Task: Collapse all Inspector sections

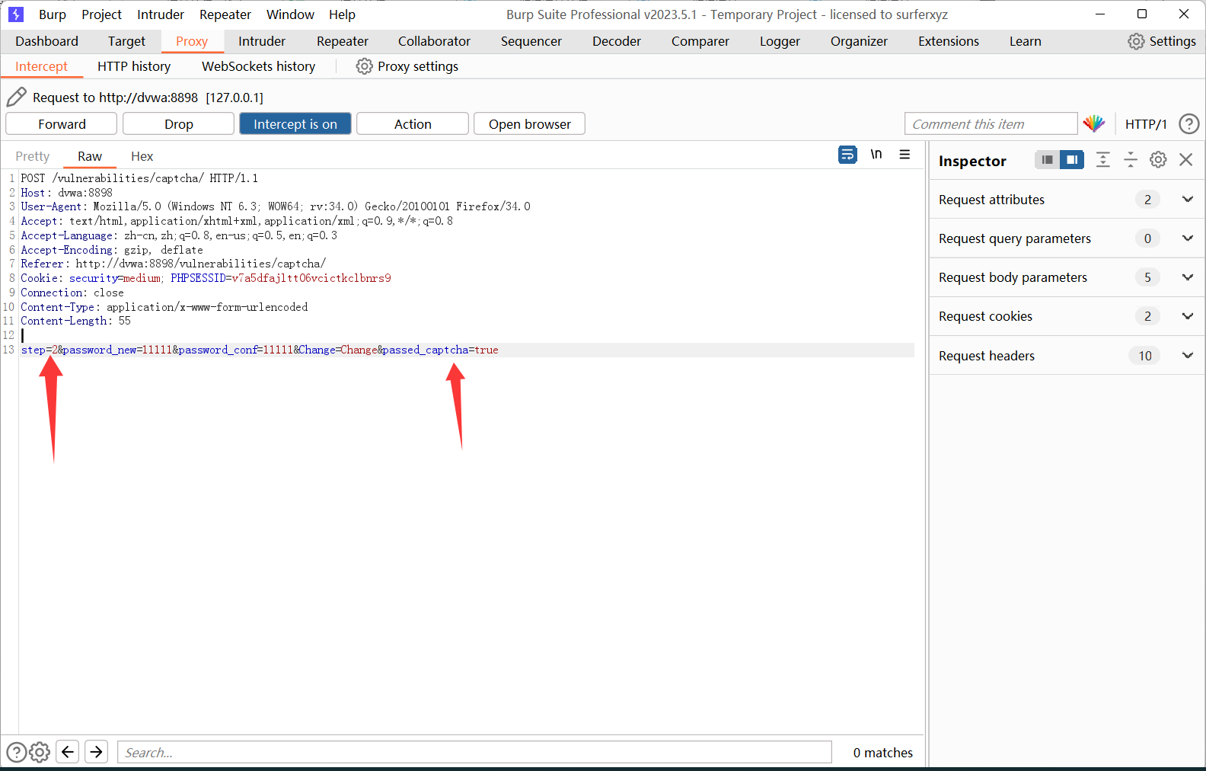Action: pos(1131,159)
